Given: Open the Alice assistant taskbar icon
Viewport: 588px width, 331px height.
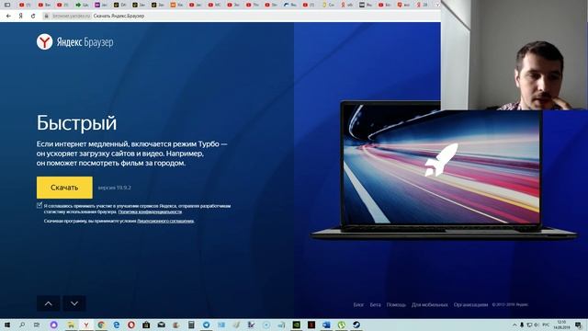Looking at the screenshot, I should pyautogui.click(x=53, y=325).
